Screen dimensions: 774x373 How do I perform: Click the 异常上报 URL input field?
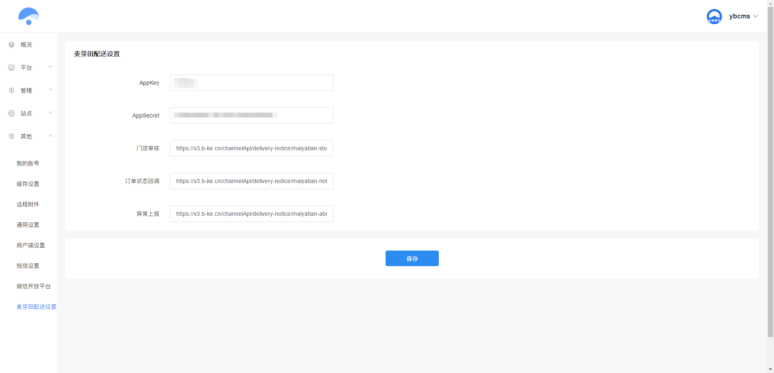click(x=252, y=214)
